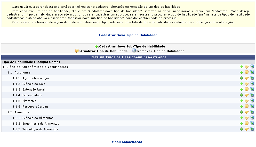Click the Ciências Agronômicas e Veterinárias label
256x147 pixels.
point(35,67)
